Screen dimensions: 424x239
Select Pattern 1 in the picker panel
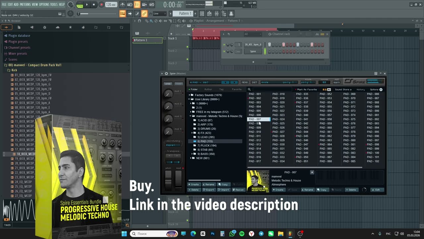[x=147, y=40]
